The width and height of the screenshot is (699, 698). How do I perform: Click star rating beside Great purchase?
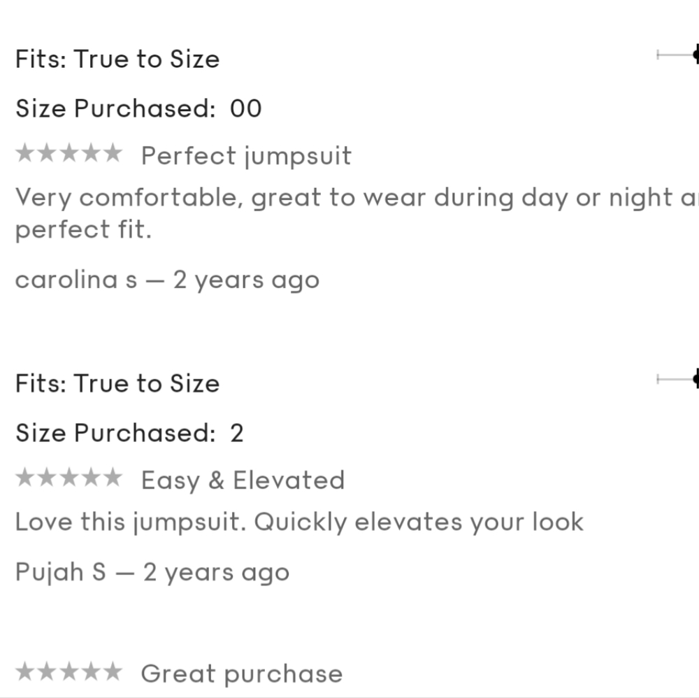pyautogui.click(x=68, y=673)
